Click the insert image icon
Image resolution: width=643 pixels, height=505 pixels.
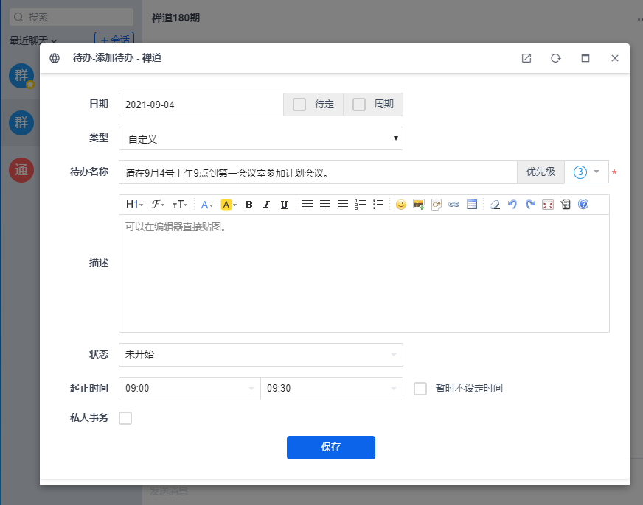click(x=419, y=205)
